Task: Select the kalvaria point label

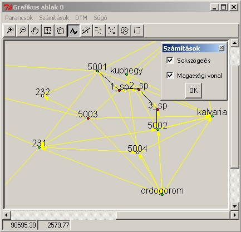Action: [x=212, y=112]
